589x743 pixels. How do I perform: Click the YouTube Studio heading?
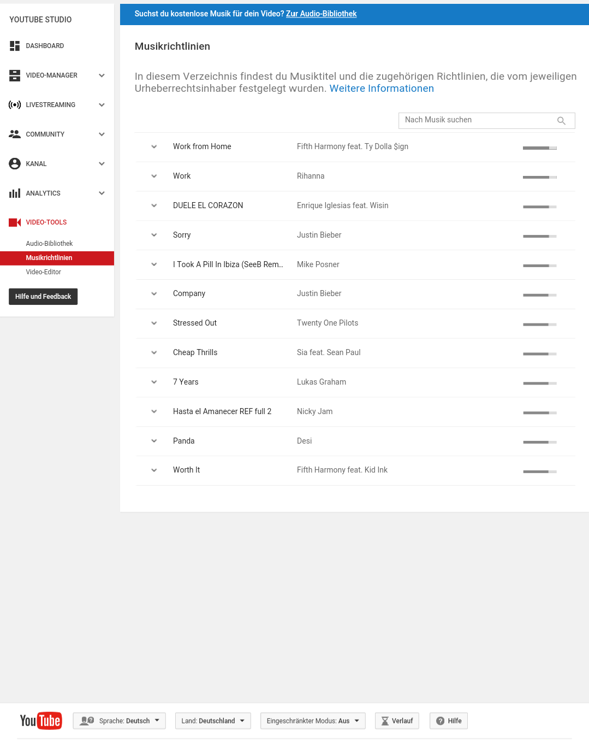click(x=40, y=20)
